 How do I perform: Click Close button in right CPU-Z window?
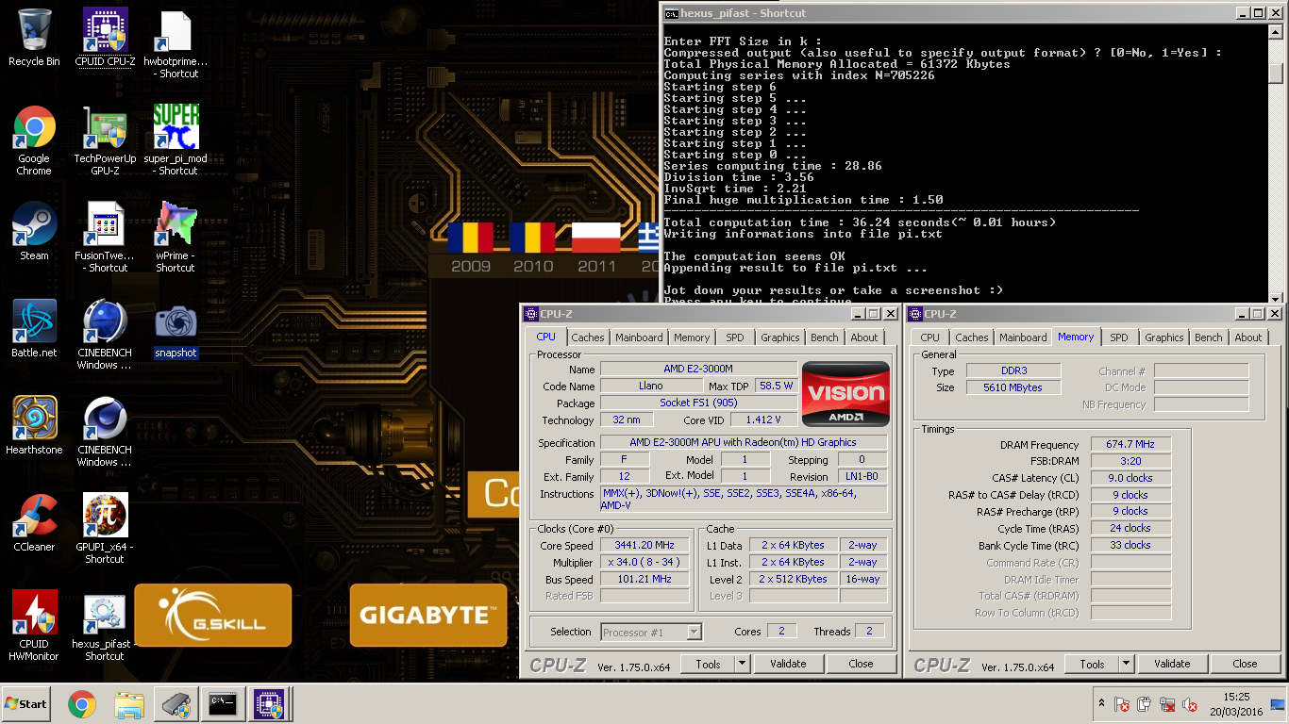[1245, 664]
